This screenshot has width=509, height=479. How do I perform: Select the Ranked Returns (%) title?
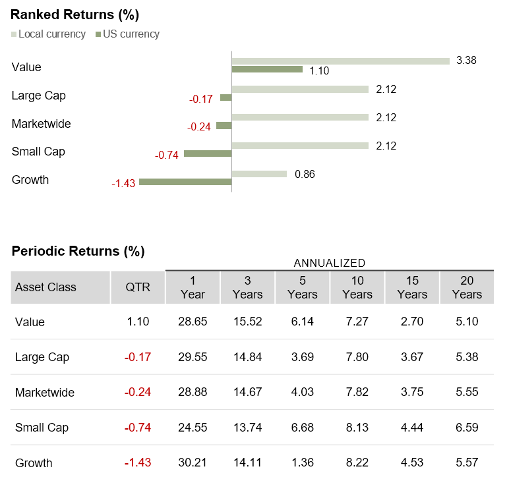[75, 14]
